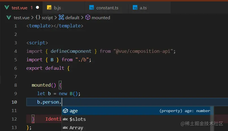Click export default on line 6
Image resolution: width=228 pixels, height=131 pixels.
click(45, 68)
